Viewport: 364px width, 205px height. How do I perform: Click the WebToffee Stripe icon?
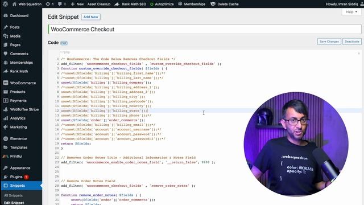pyautogui.click(x=6, y=109)
